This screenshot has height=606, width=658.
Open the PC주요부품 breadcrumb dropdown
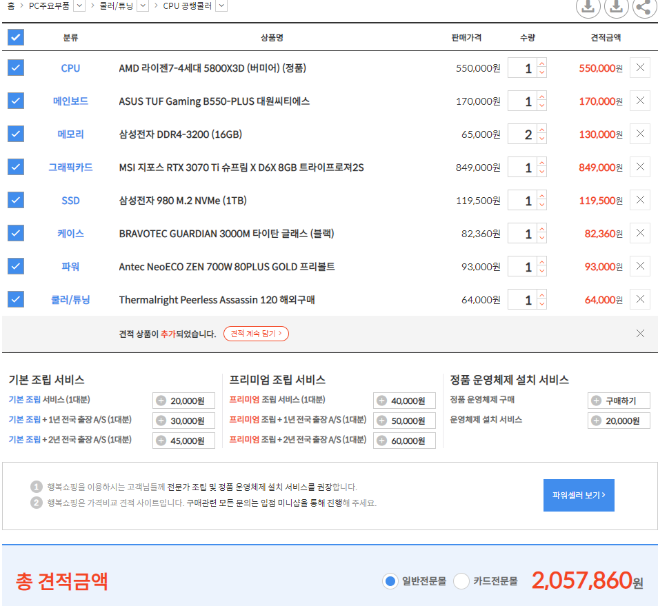tap(79, 6)
